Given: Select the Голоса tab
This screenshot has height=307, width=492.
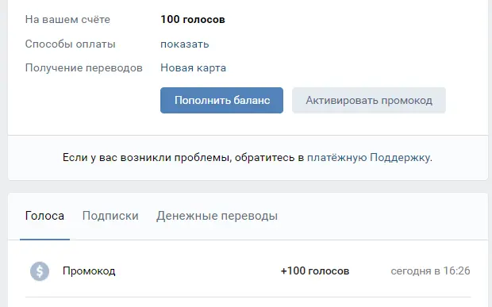Looking at the screenshot, I should pos(44,216).
